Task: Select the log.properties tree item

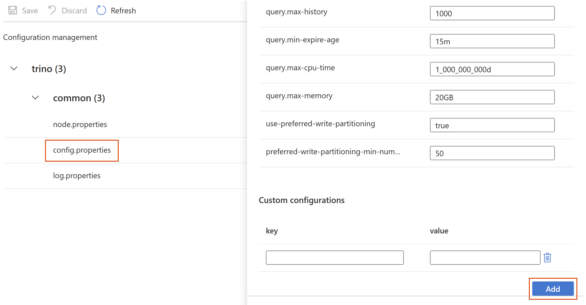Action: tap(76, 175)
